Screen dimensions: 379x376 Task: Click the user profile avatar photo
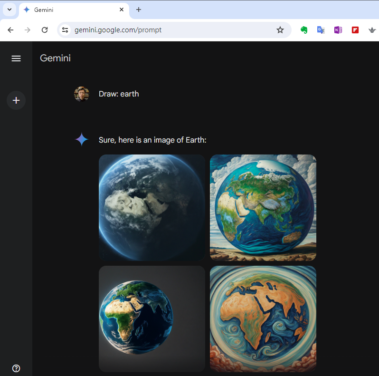pyautogui.click(x=82, y=94)
